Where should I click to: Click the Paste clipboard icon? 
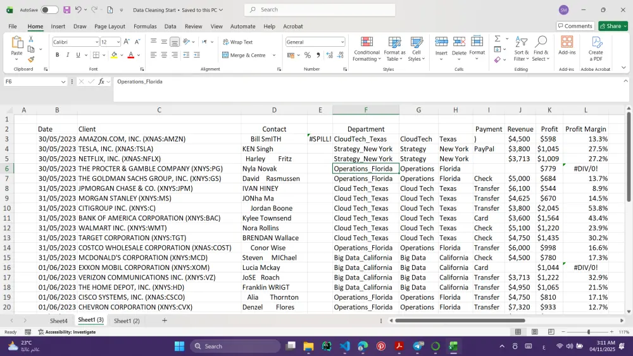click(x=17, y=42)
